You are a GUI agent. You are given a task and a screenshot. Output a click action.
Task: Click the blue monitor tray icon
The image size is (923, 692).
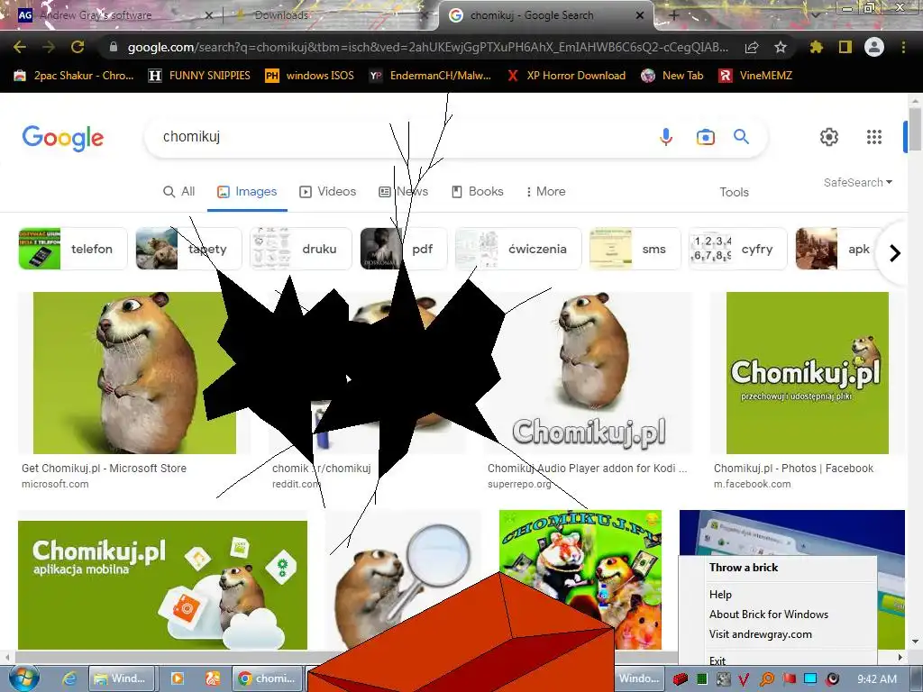point(810,679)
